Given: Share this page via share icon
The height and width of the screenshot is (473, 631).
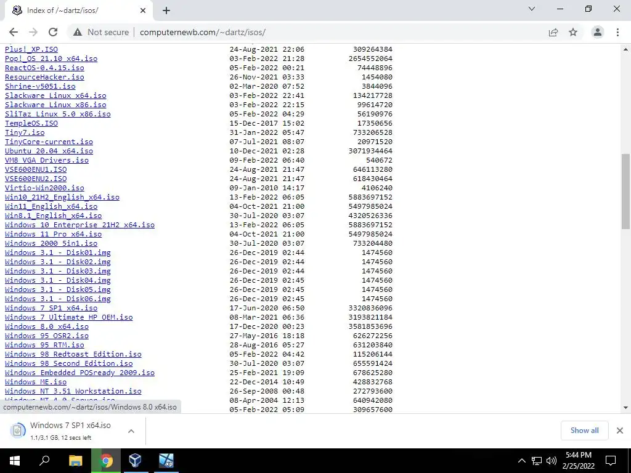Looking at the screenshot, I should pyautogui.click(x=553, y=32).
